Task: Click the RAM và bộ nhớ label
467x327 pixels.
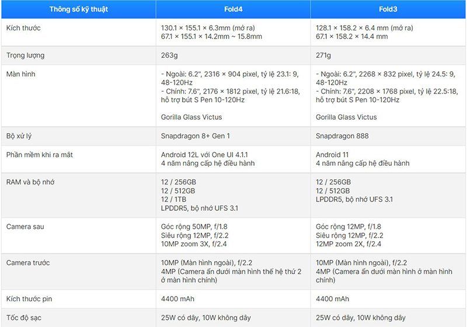Action: coord(30,182)
